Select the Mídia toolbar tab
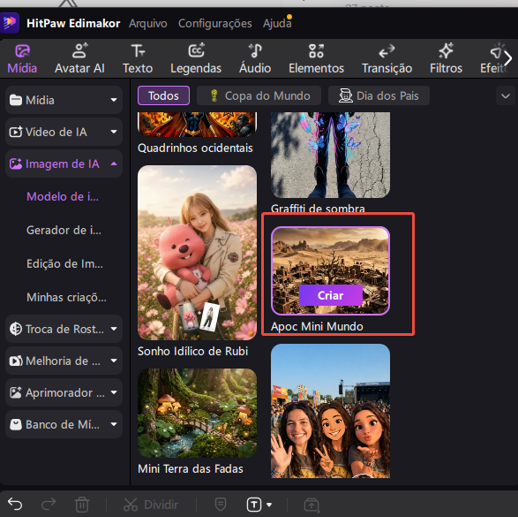 click(x=22, y=59)
